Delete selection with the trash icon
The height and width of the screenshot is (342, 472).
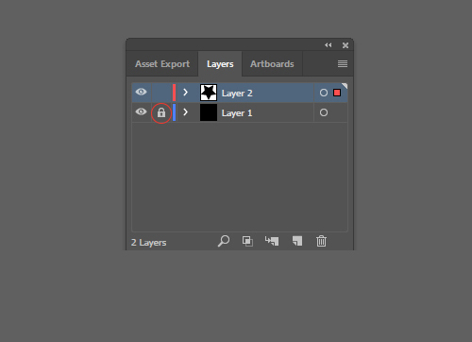tap(321, 241)
